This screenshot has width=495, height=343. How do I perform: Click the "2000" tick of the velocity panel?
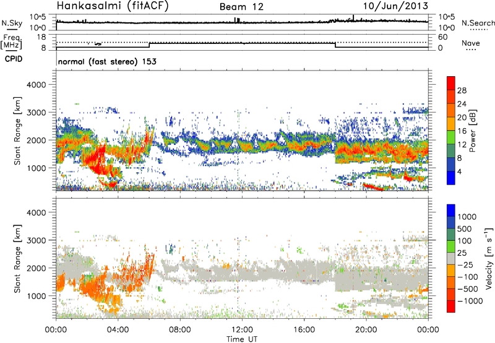click(37, 268)
